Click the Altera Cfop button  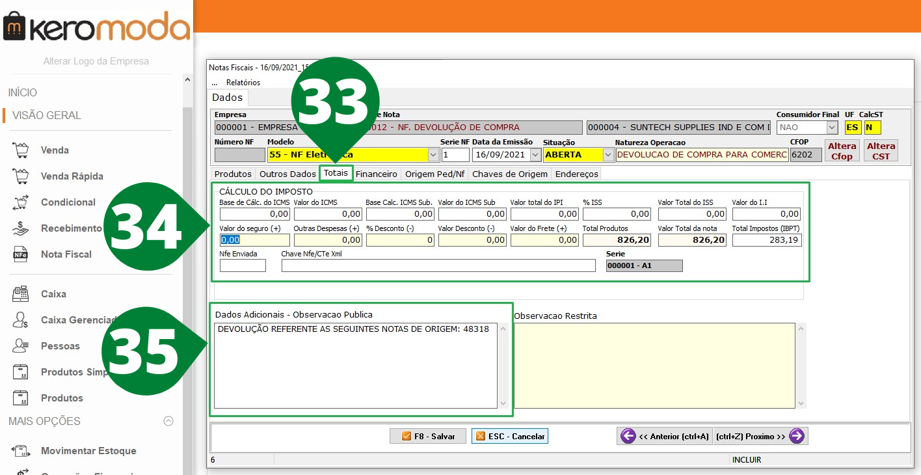pos(842,151)
